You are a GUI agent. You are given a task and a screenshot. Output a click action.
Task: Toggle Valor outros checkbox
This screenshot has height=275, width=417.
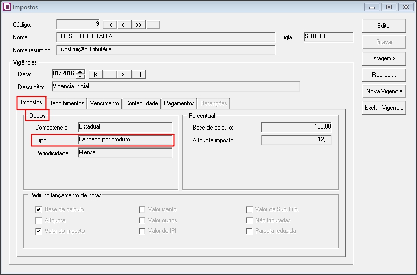(142, 220)
